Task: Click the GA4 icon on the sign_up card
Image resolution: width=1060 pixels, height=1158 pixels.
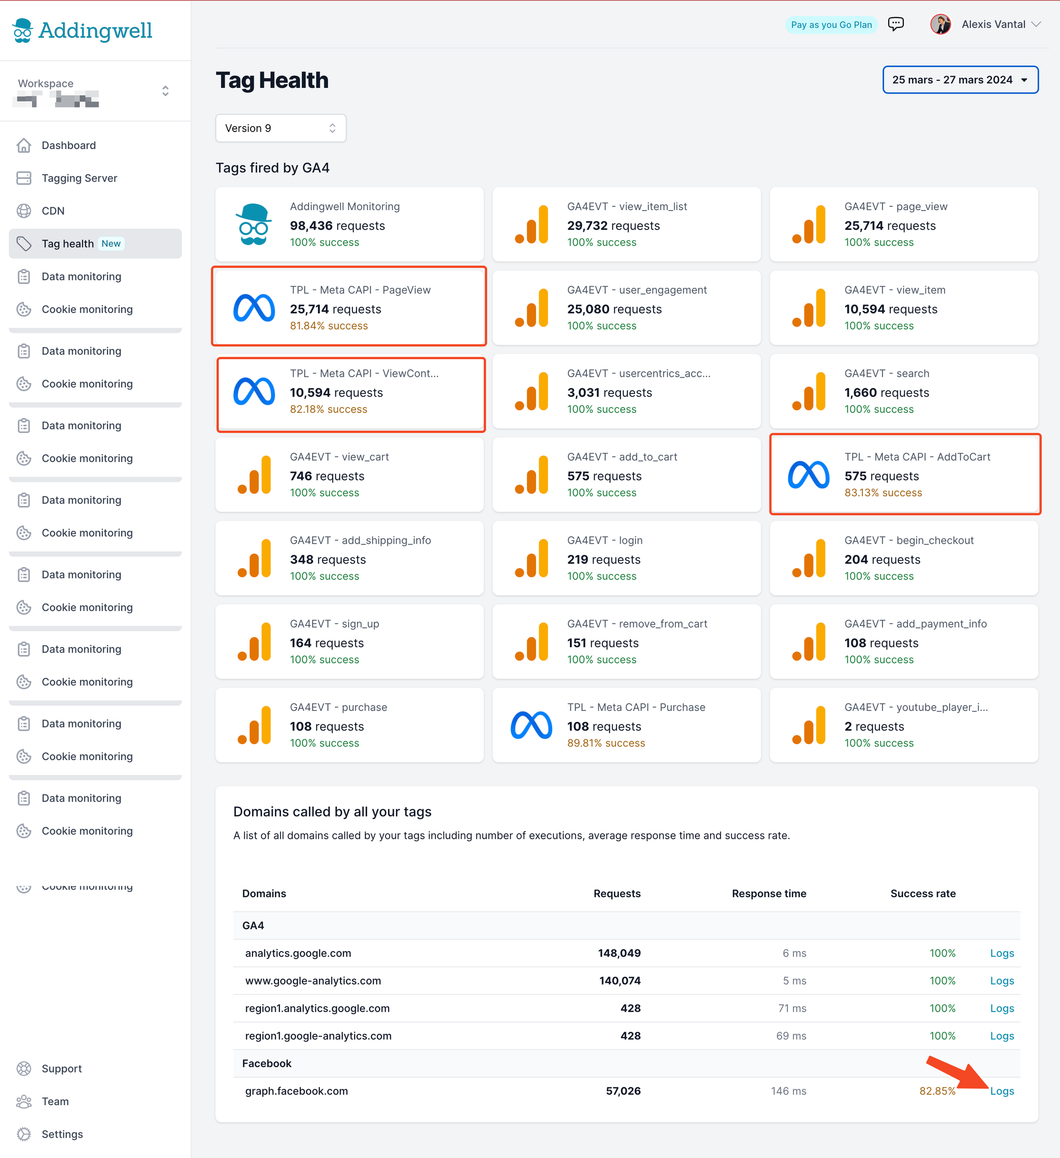Action: click(x=254, y=642)
